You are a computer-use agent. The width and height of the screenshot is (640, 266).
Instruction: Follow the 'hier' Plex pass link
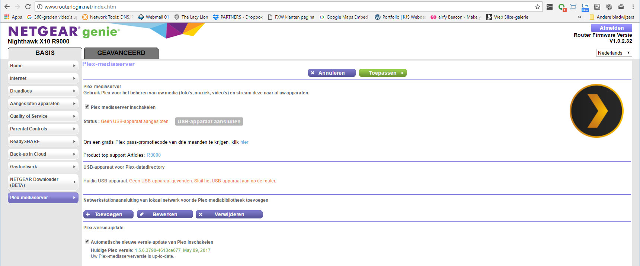[x=244, y=142]
